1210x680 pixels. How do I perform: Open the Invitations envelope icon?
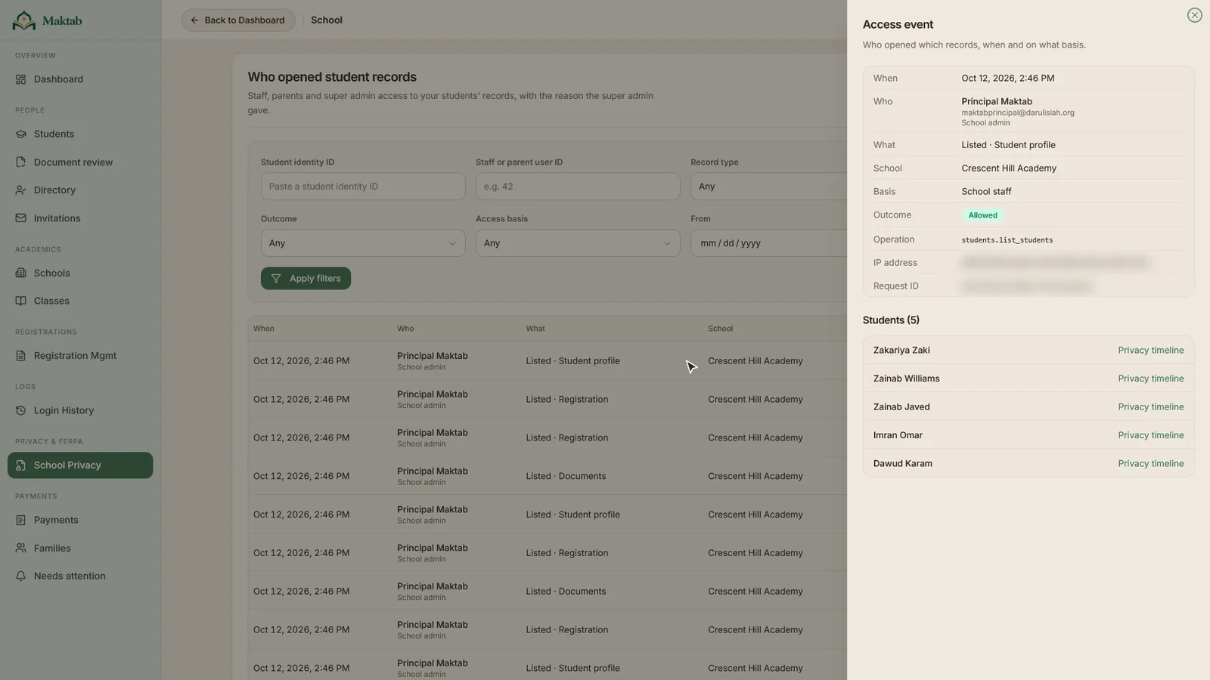point(20,218)
